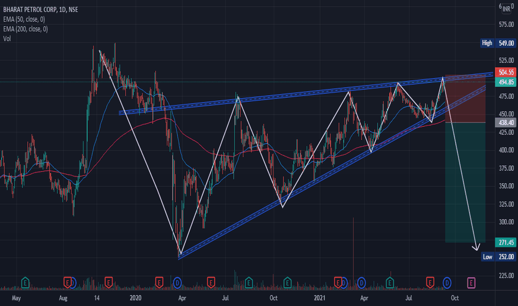This screenshot has width=518, height=306.
Task: Click the 525.00 price axis label
Action: pos(506,60)
